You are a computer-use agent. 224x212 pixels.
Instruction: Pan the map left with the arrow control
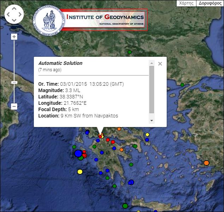coord(8,14)
